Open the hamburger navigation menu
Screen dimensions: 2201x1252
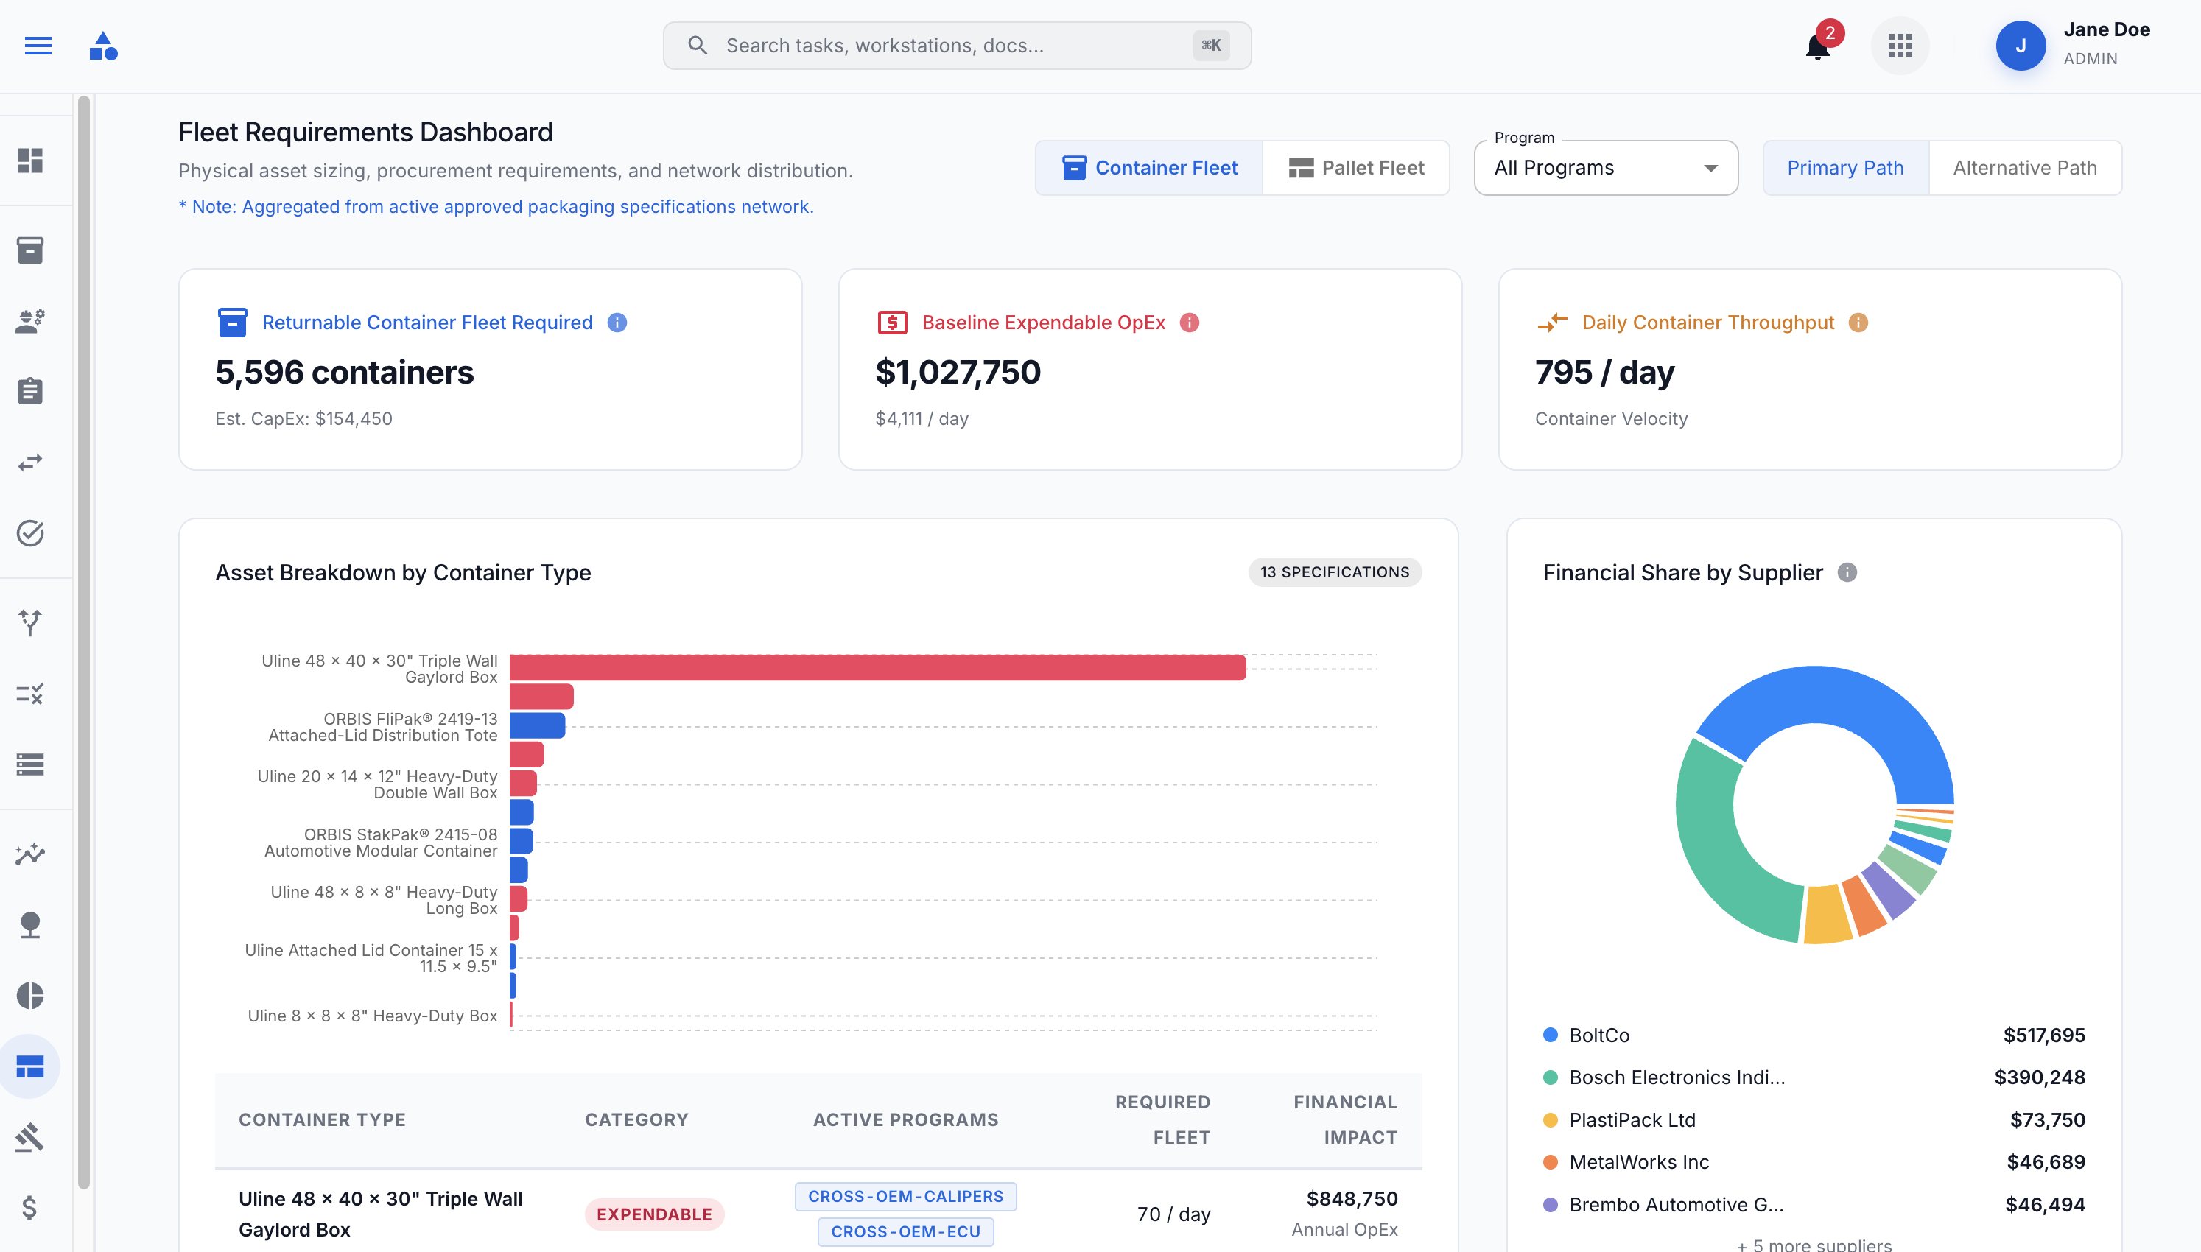[38, 46]
